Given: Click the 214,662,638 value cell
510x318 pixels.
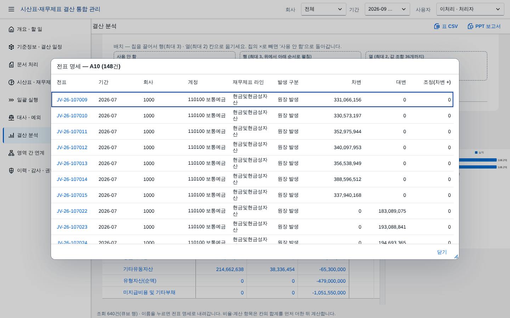Looking at the screenshot, I should click(x=230, y=269).
